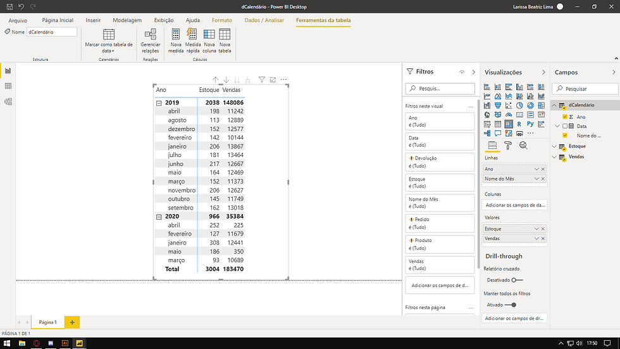Select the donut chart visual
The image size is (620, 349).
[x=530, y=106]
